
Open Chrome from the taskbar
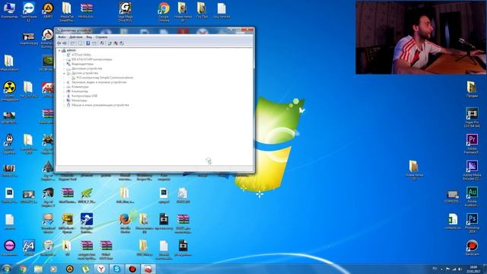(x=23, y=269)
